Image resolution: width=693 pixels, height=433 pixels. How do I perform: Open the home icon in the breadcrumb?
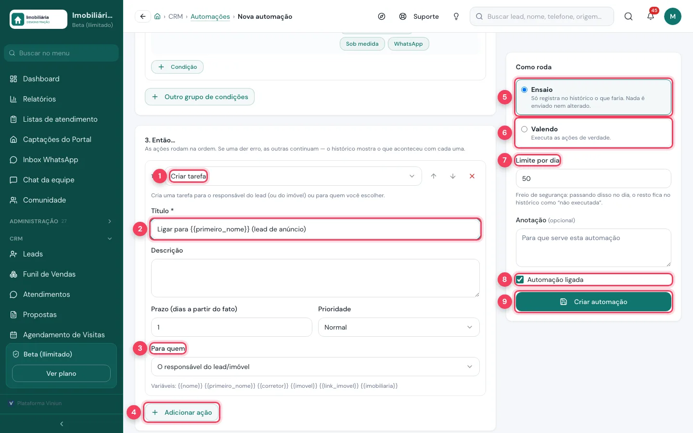coord(157,16)
